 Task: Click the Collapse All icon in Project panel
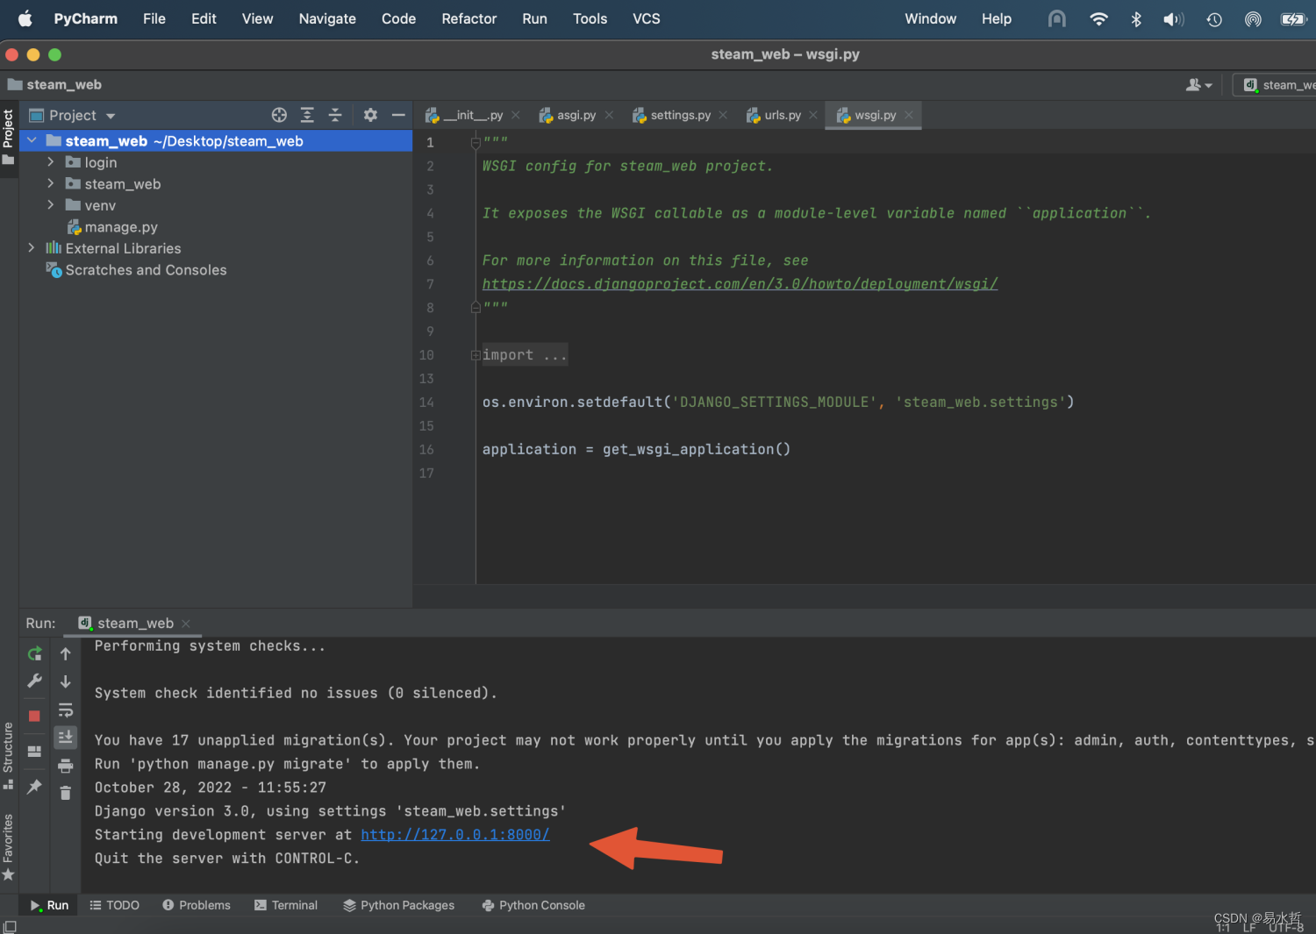(335, 115)
